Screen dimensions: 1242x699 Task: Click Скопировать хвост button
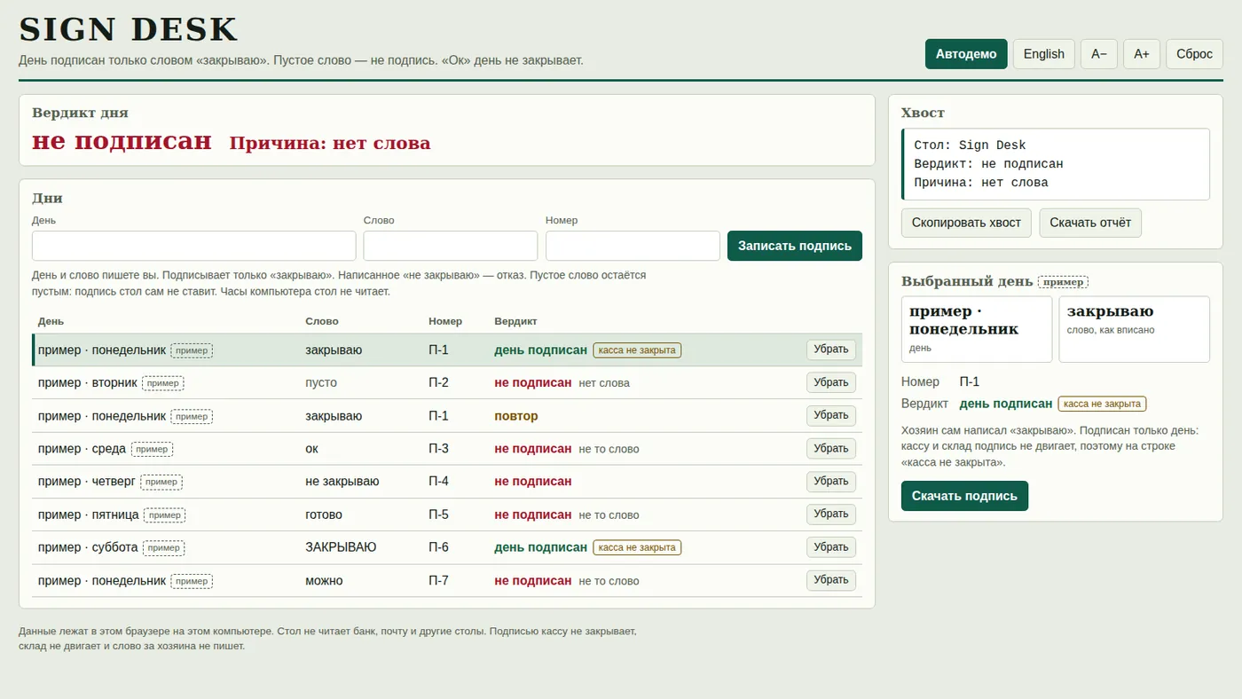966,223
